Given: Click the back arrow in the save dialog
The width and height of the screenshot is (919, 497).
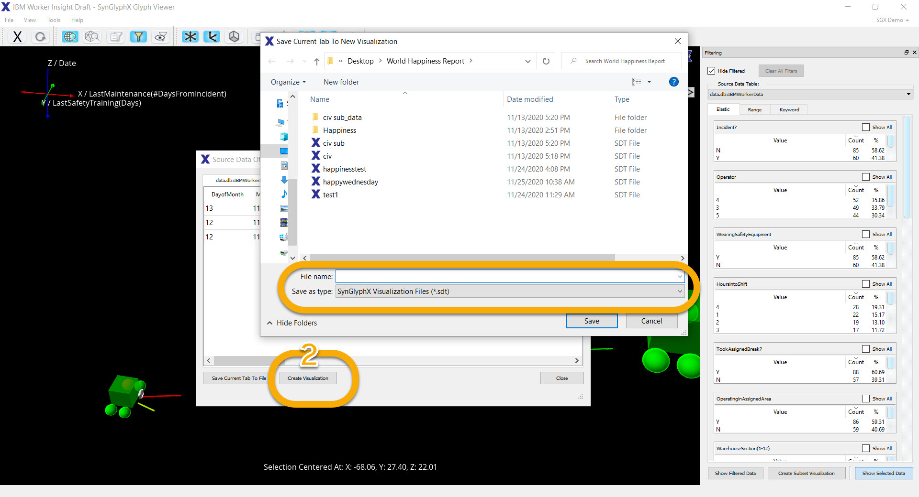Looking at the screenshot, I should pyautogui.click(x=272, y=61).
